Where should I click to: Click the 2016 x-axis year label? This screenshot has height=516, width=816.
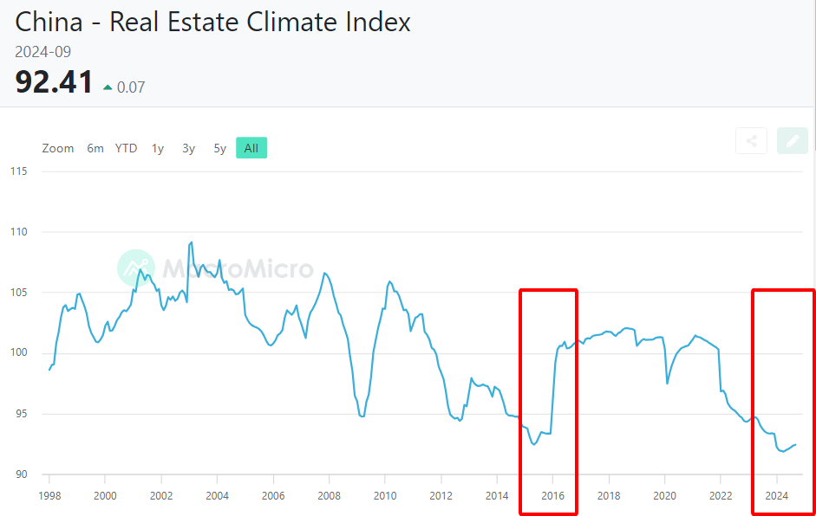click(x=552, y=496)
